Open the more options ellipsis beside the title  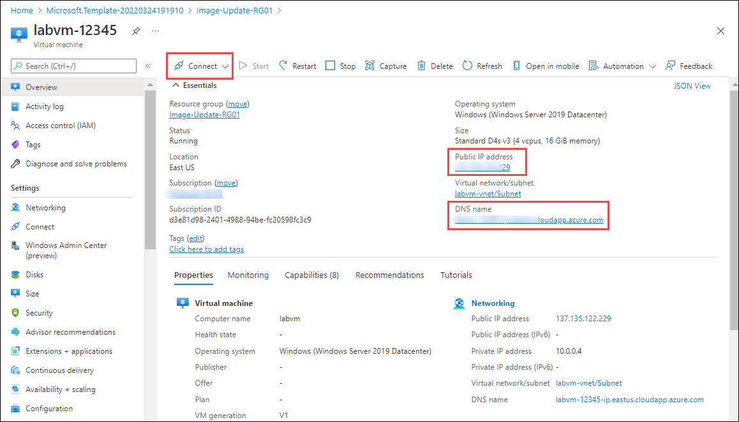155,31
